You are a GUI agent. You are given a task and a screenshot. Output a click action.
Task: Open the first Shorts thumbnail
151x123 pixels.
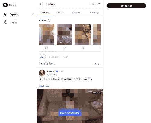[47, 34]
